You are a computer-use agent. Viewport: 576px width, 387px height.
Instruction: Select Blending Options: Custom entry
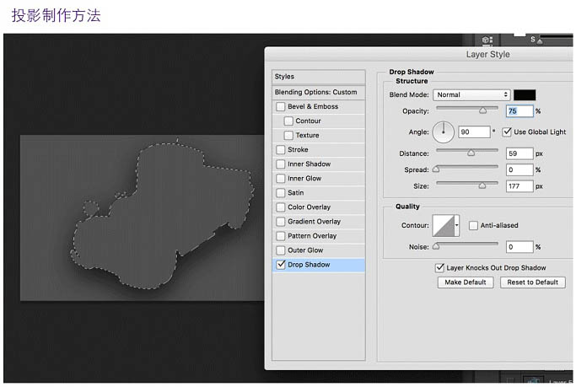[319, 92]
